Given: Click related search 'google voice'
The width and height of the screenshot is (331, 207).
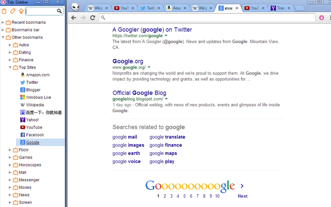Looking at the screenshot, I should point(126,161).
